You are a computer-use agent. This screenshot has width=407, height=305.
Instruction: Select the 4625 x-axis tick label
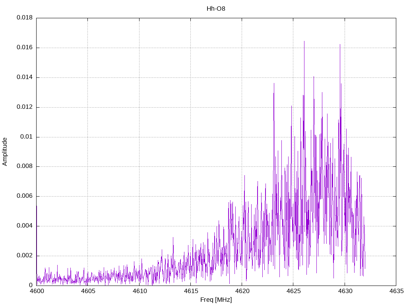[293, 291]
